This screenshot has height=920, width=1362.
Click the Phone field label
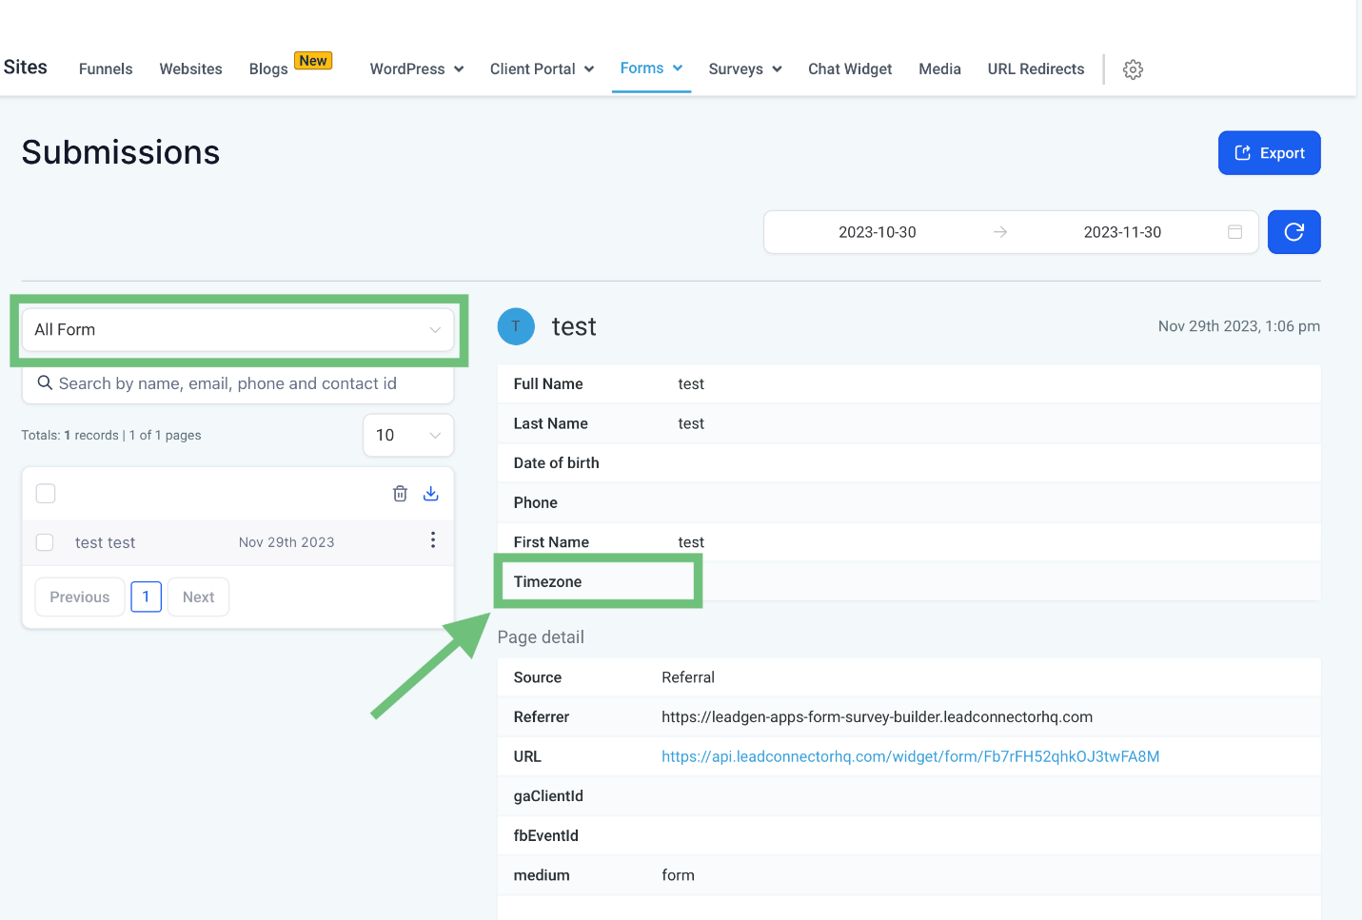point(536,503)
